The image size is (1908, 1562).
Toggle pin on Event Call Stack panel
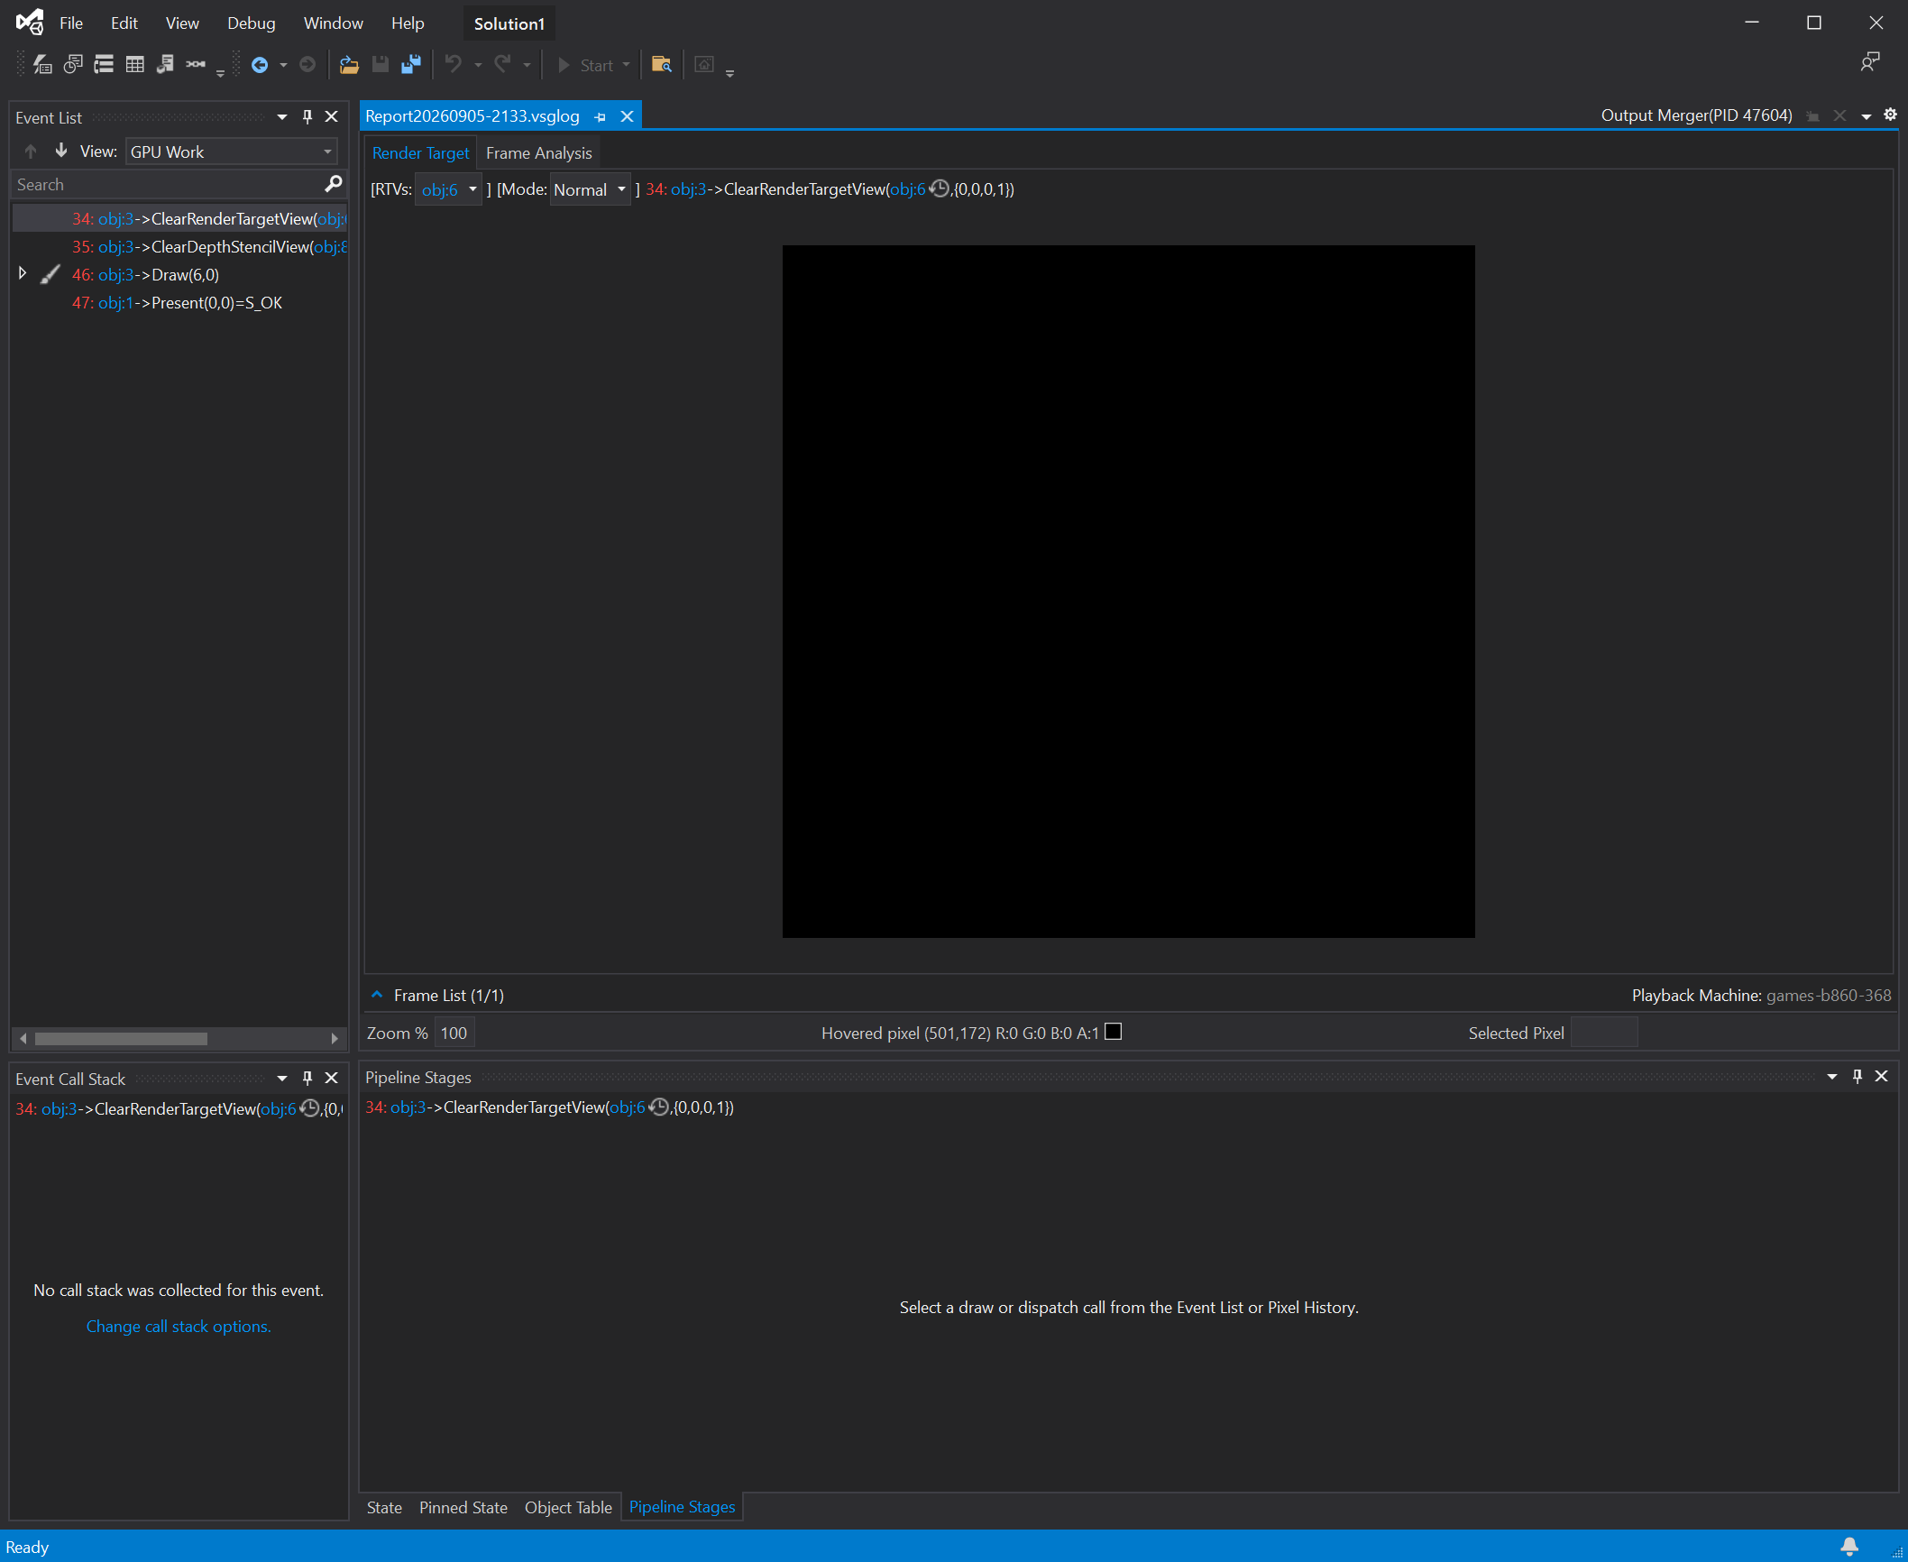click(307, 1078)
